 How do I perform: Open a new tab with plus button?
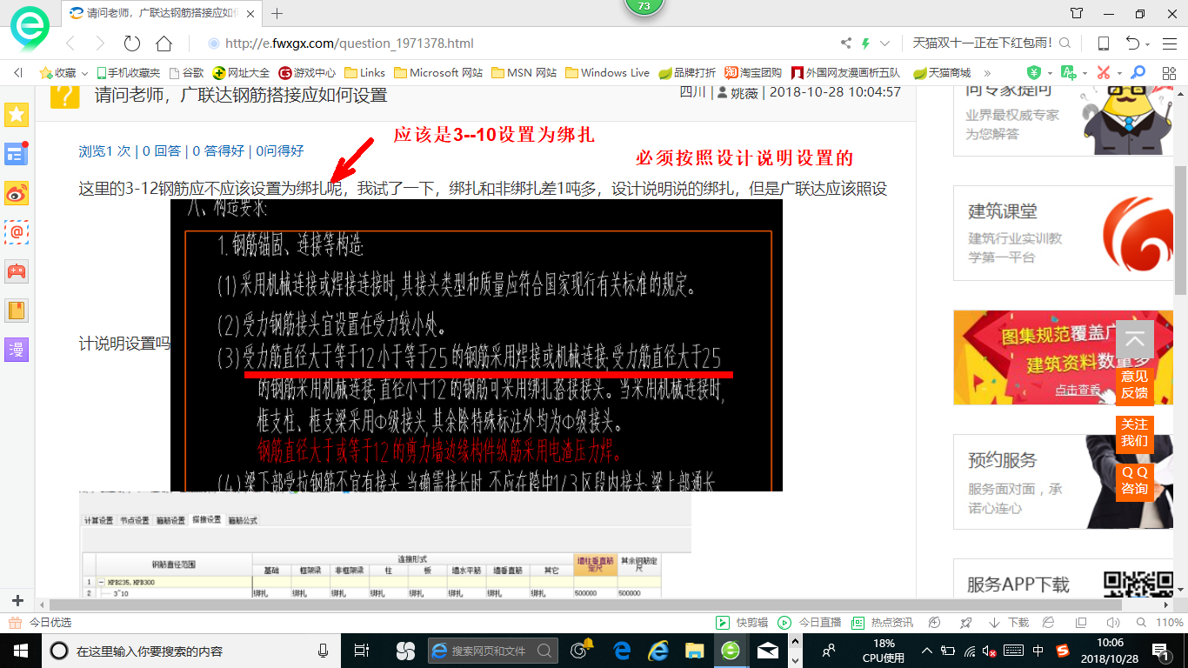coord(277,13)
